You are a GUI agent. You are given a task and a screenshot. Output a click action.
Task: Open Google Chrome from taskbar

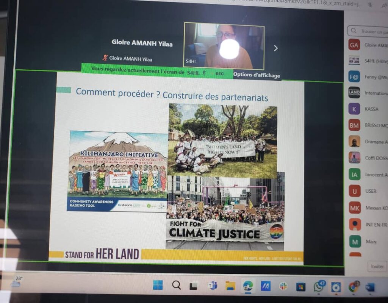pyautogui.click(x=354, y=287)
